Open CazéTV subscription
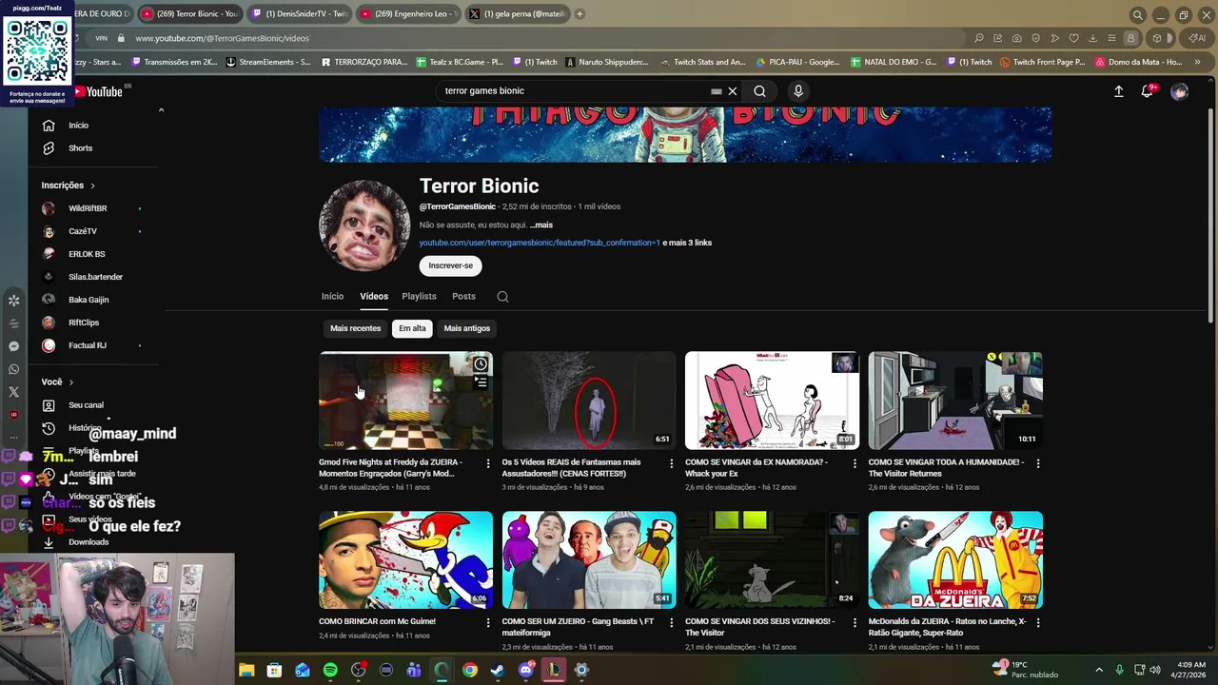 pyautogui.click(x=83, y=231)
